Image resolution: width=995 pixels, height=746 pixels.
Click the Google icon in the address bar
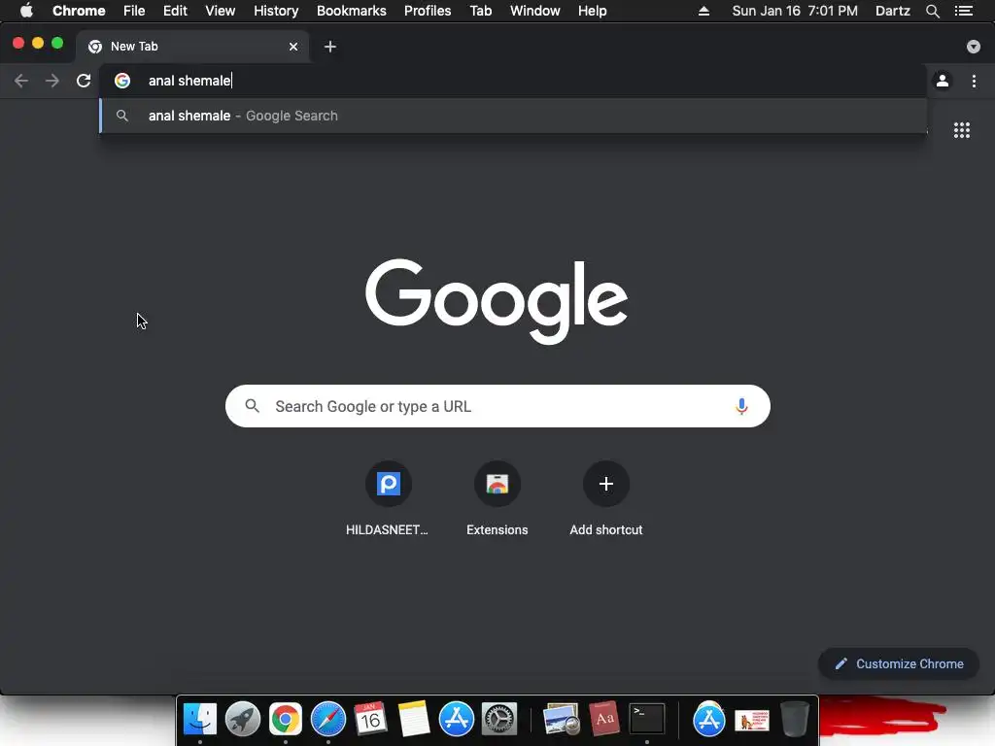tap(122, 81)
